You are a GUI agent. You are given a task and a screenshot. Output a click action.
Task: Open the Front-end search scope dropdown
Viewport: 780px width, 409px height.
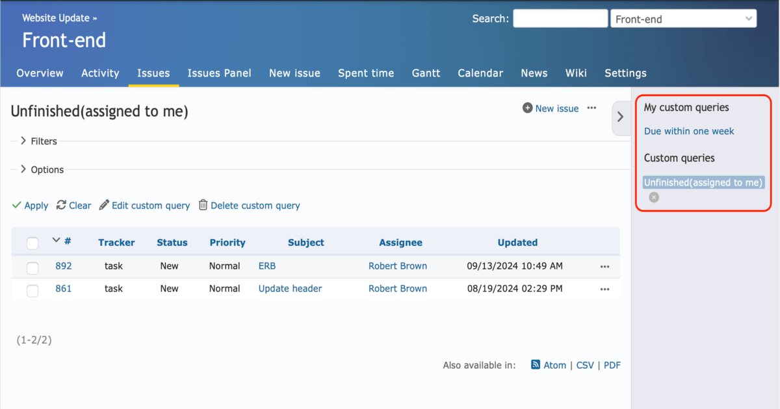click(x=683, y=18)
